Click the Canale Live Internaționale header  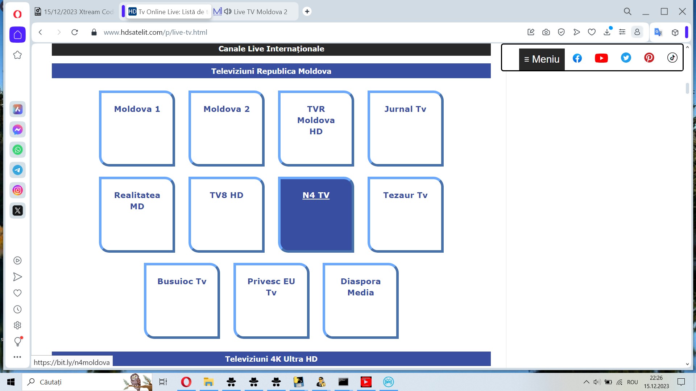pos(271,49)
